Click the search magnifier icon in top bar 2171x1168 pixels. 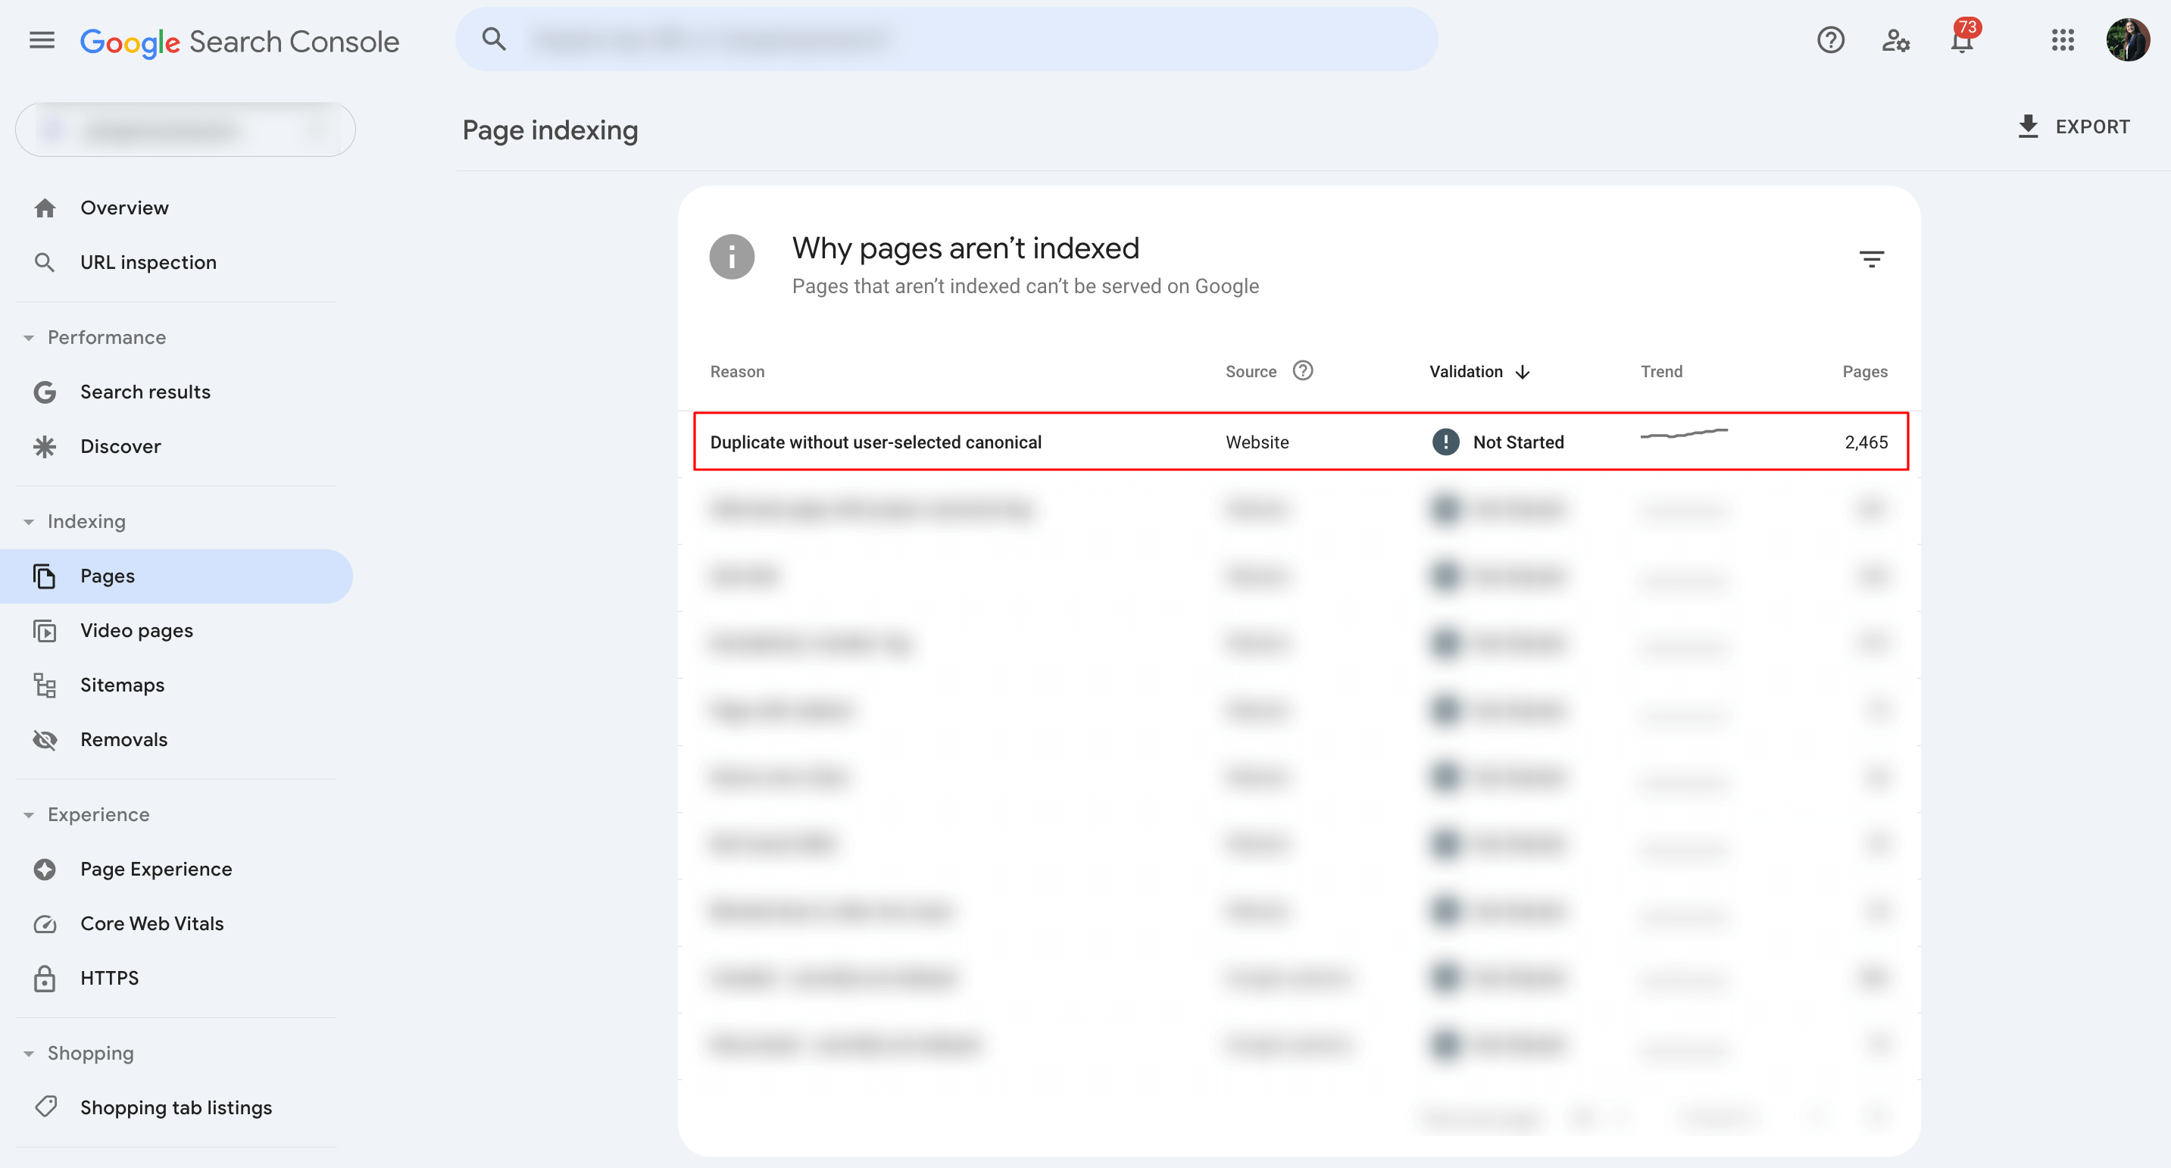494,39
